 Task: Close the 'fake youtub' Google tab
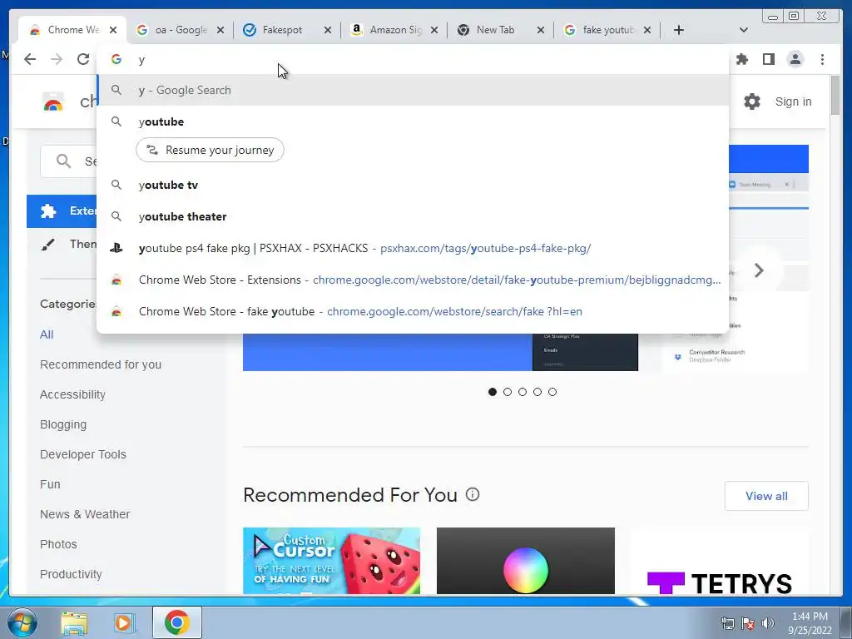[x=647, y=30]
